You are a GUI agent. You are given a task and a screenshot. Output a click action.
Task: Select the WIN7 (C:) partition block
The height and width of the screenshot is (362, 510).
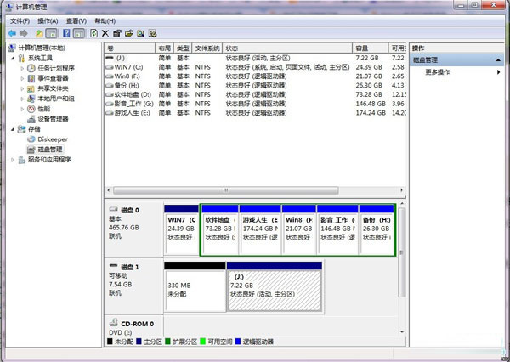(x=182, y=229)
